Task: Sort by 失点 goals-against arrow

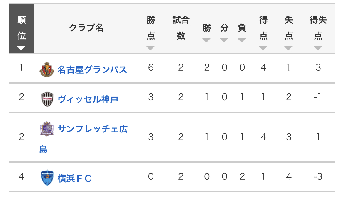Action: 288,48
